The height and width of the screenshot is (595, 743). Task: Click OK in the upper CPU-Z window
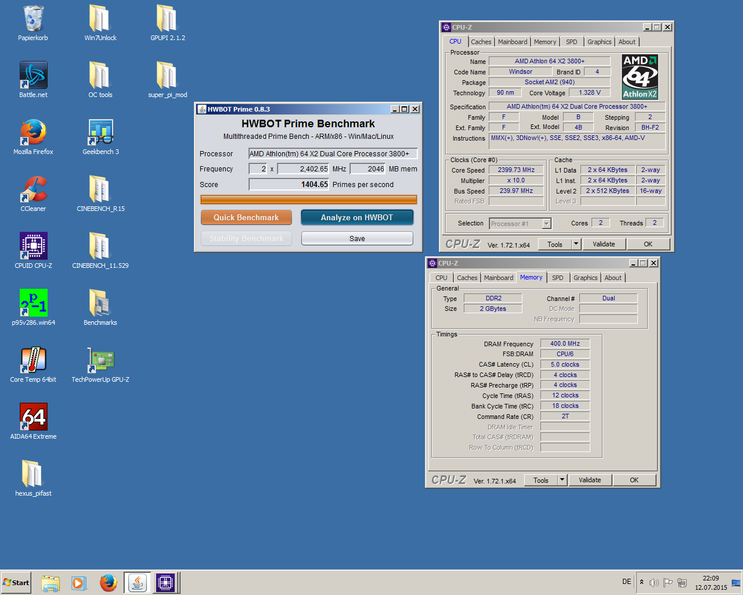(648, 244)
